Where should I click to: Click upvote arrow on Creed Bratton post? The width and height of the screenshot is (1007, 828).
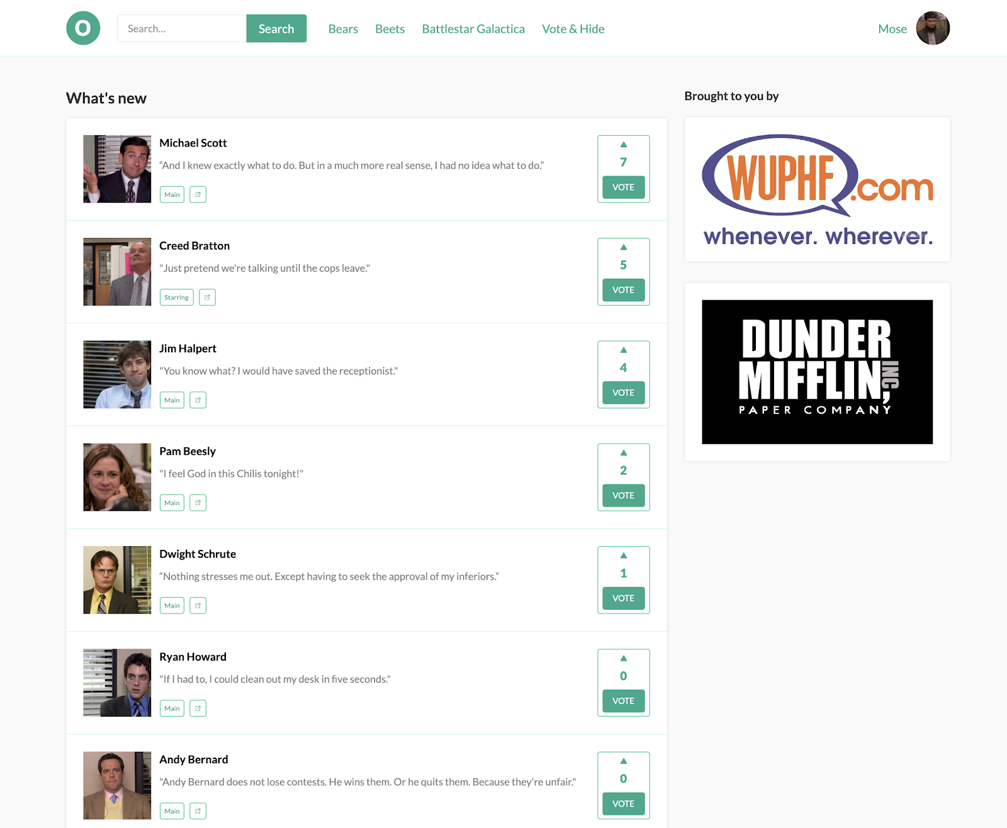(x=624, y=247)
